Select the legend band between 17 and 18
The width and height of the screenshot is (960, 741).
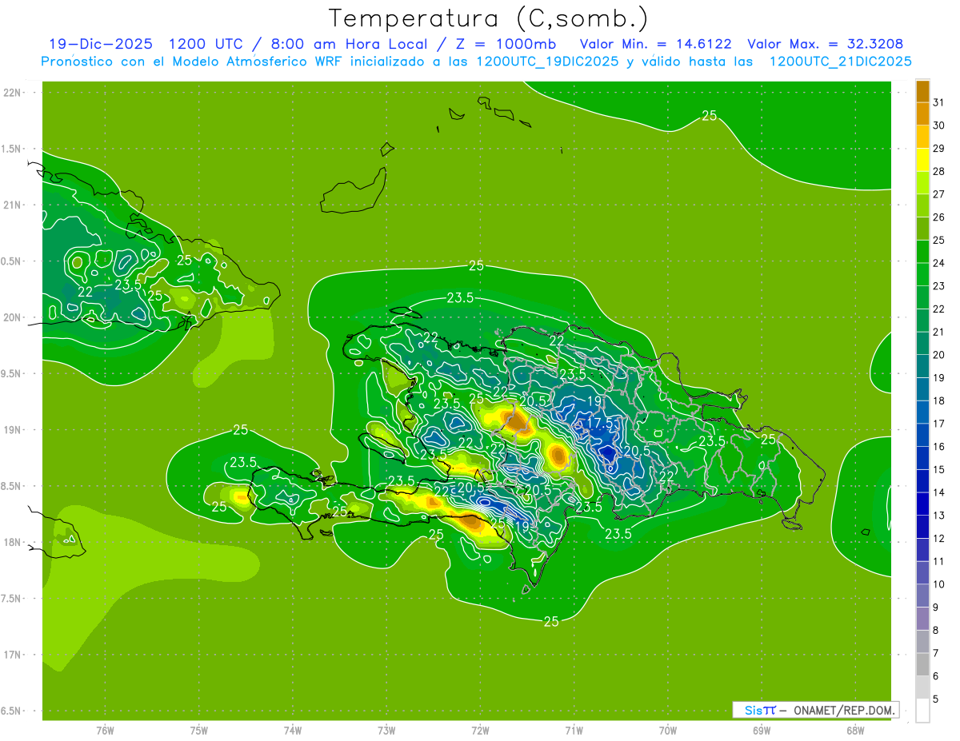coord(922,412)
